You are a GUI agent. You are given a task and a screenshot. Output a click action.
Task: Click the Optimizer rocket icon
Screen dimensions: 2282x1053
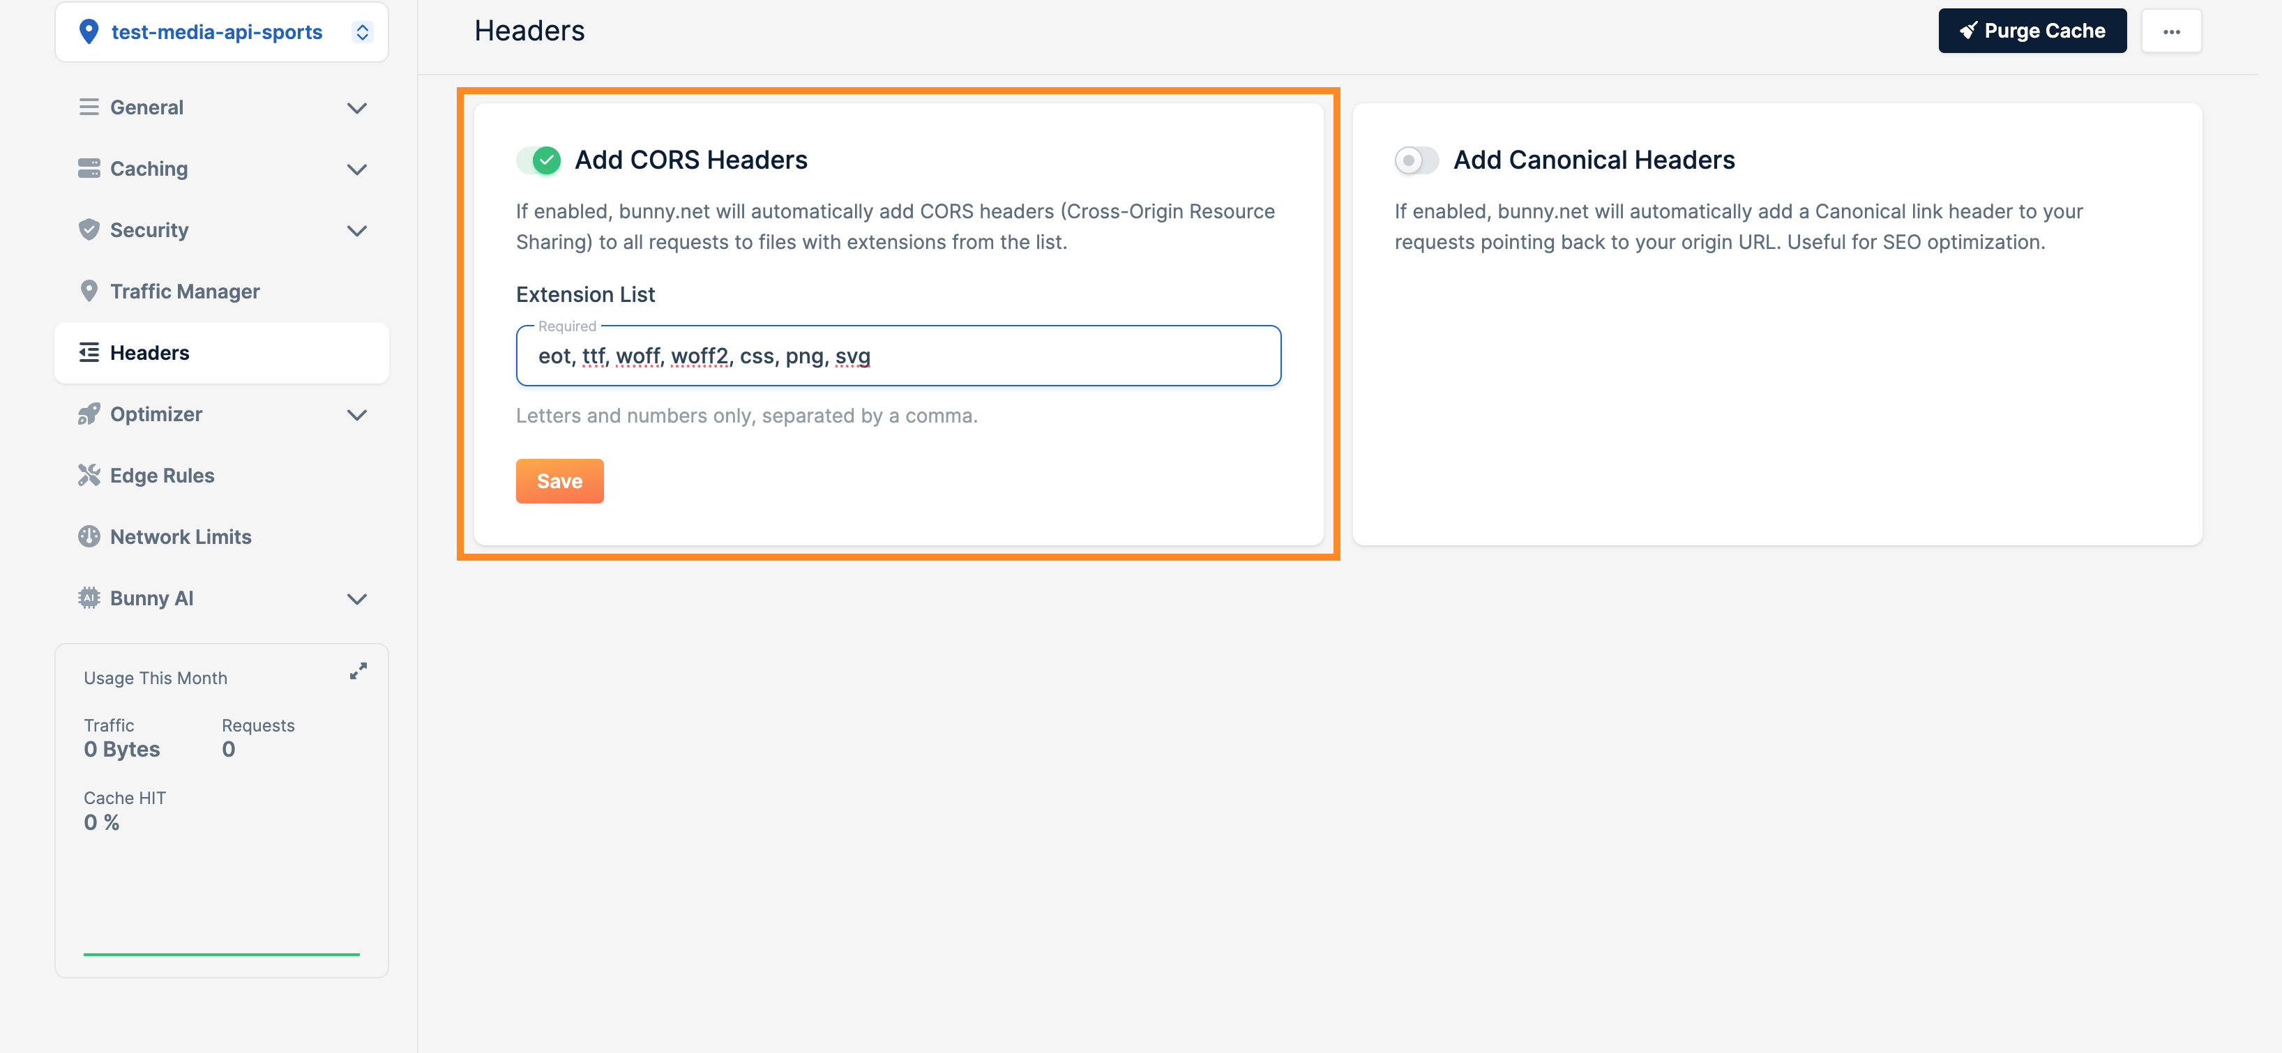(x=89, y=411)
